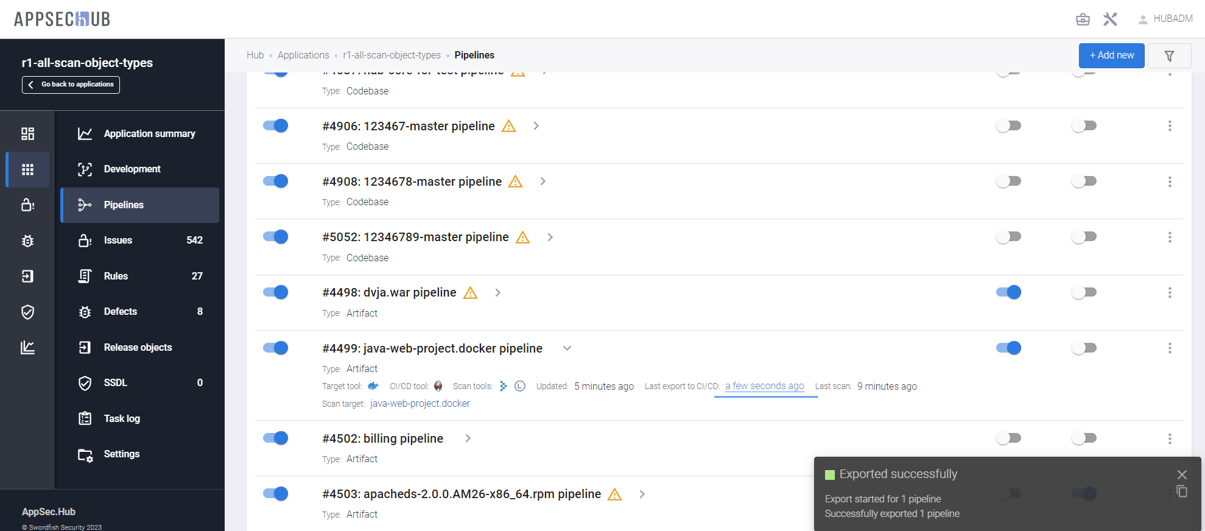Open three-dot menu for #4906 pipeline
The height and width of the screenshot is (531, 1205).
[1169, 126]
